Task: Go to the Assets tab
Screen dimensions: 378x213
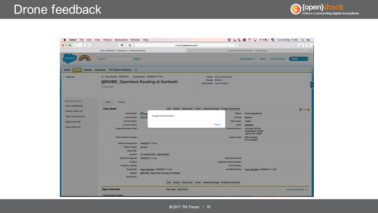Action: coord(88,70)
